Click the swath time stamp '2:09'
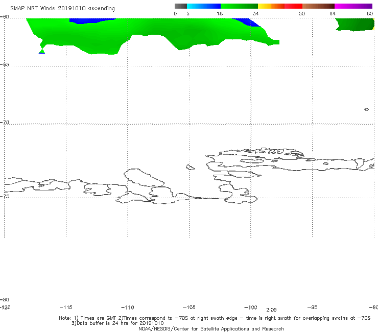Screen dimensions: 378x332 [271, 310]
